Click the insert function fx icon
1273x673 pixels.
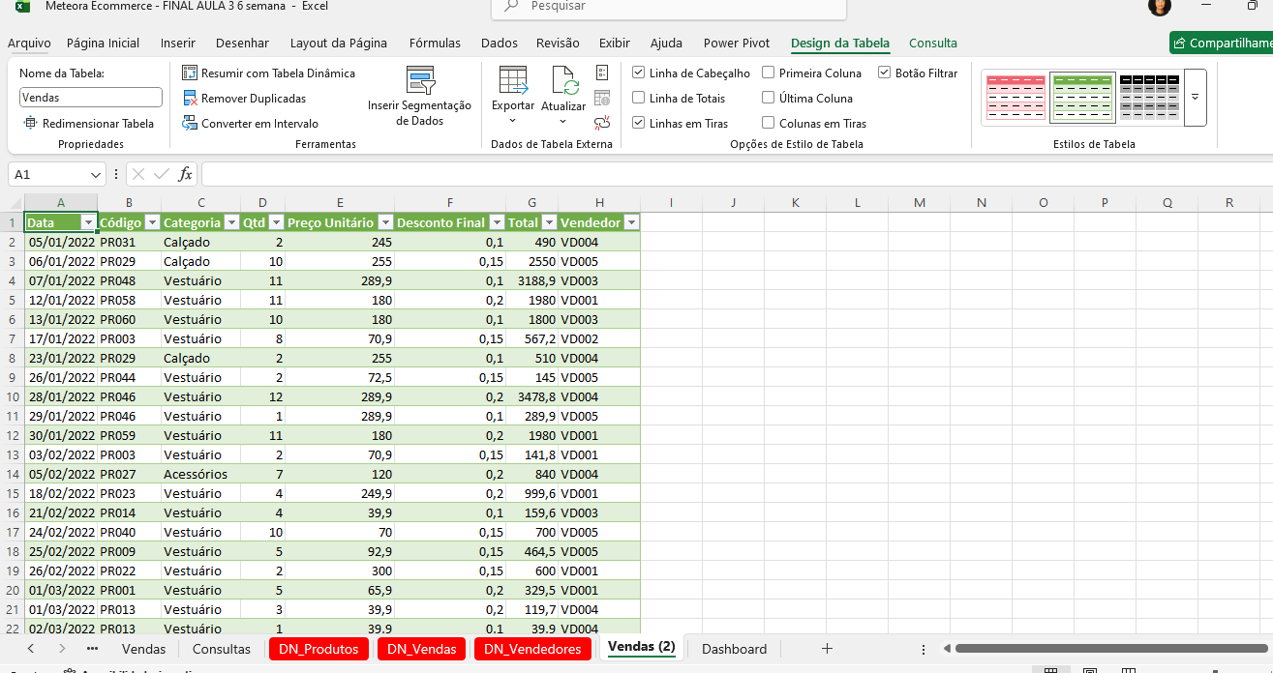tap(185, 175)
